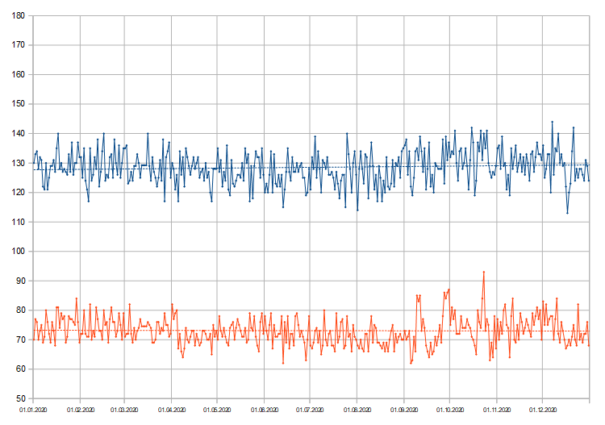Select the 50 y-axis label
Image resolution: width=605 pixels, height=425 pixels.
(19, 399)
